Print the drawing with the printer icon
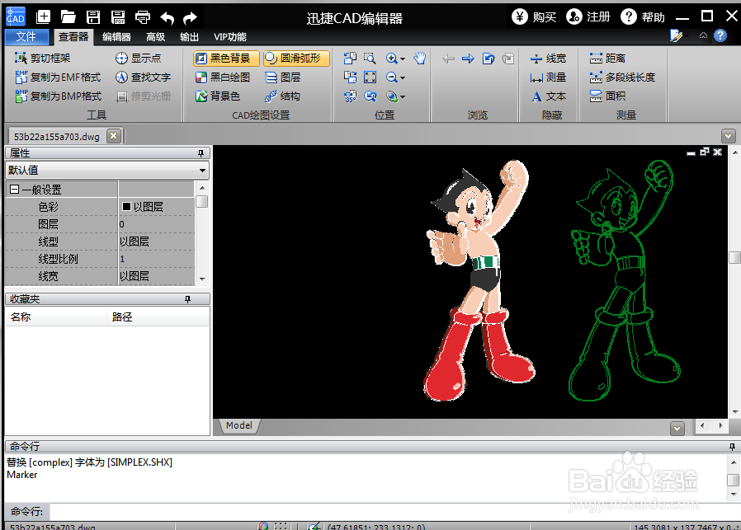 coord(142,17)
